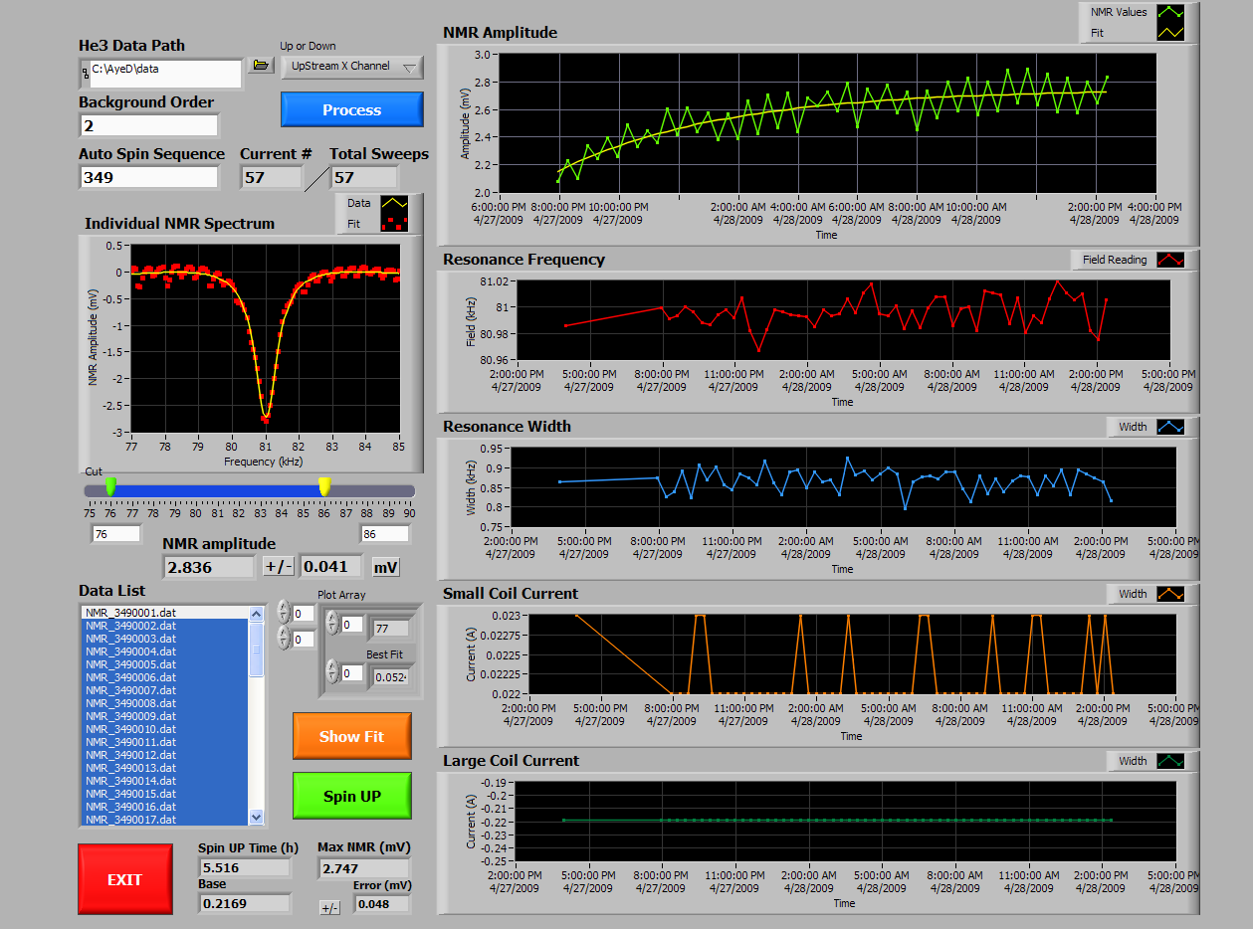Click the Error (mV) value 0.048
The width and height of the screenshot is (1253, 929).
382,904
